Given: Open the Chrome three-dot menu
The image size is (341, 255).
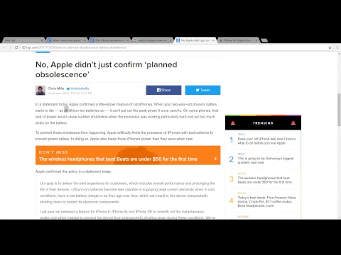Looking at the screenshot, I should coord(337,47).
